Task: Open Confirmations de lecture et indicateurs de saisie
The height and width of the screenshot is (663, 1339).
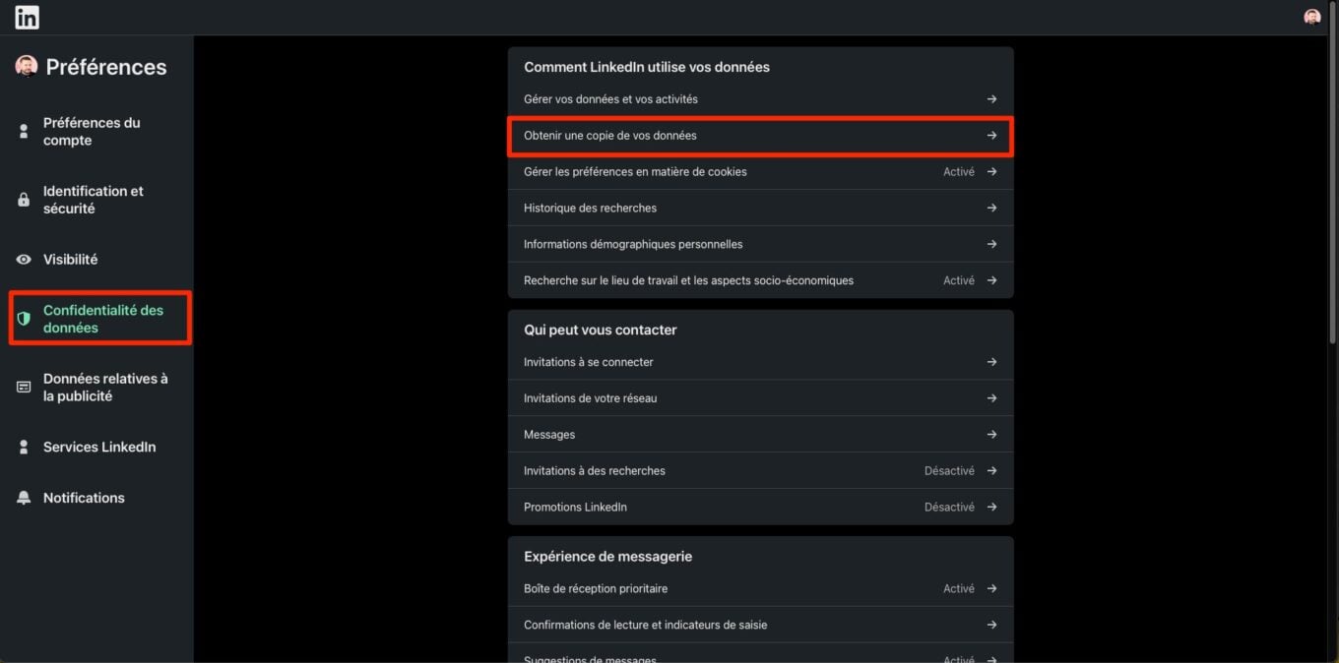Action: pos(760,625)
